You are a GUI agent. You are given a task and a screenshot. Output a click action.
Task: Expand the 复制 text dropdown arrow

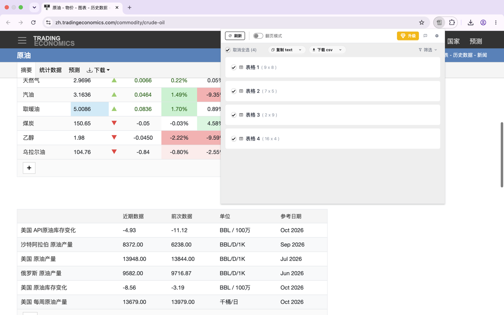click(300, 50)
